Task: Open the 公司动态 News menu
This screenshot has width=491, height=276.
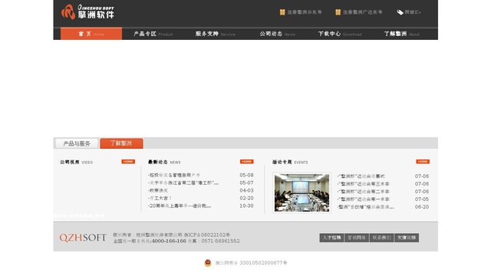Action: click(277, 34)
